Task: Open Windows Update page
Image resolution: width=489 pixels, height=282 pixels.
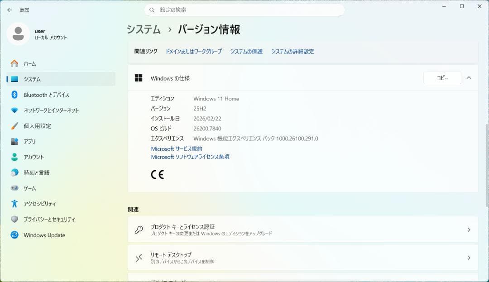Action: pos(61,235)
